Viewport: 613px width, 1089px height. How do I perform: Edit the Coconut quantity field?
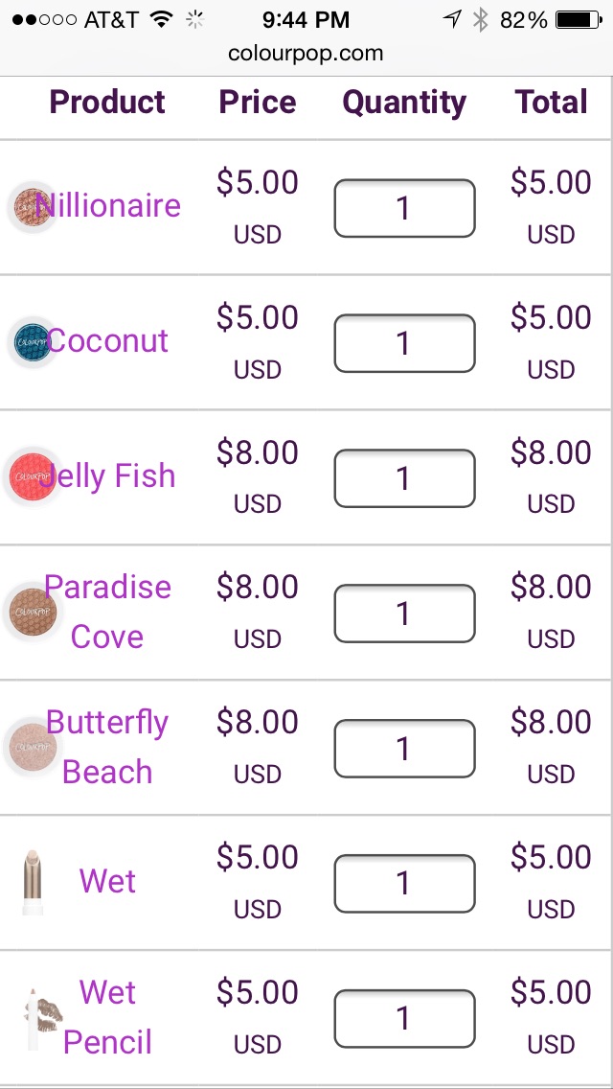click(x=405, y=344)
